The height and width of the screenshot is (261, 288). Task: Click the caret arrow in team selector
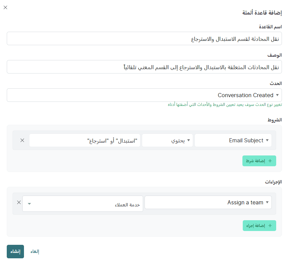click(29, 204)
